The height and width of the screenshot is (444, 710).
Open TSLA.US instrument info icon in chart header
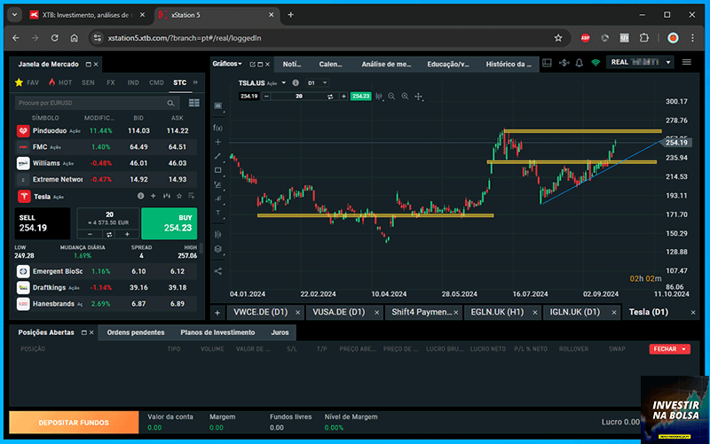pos(296,82)
